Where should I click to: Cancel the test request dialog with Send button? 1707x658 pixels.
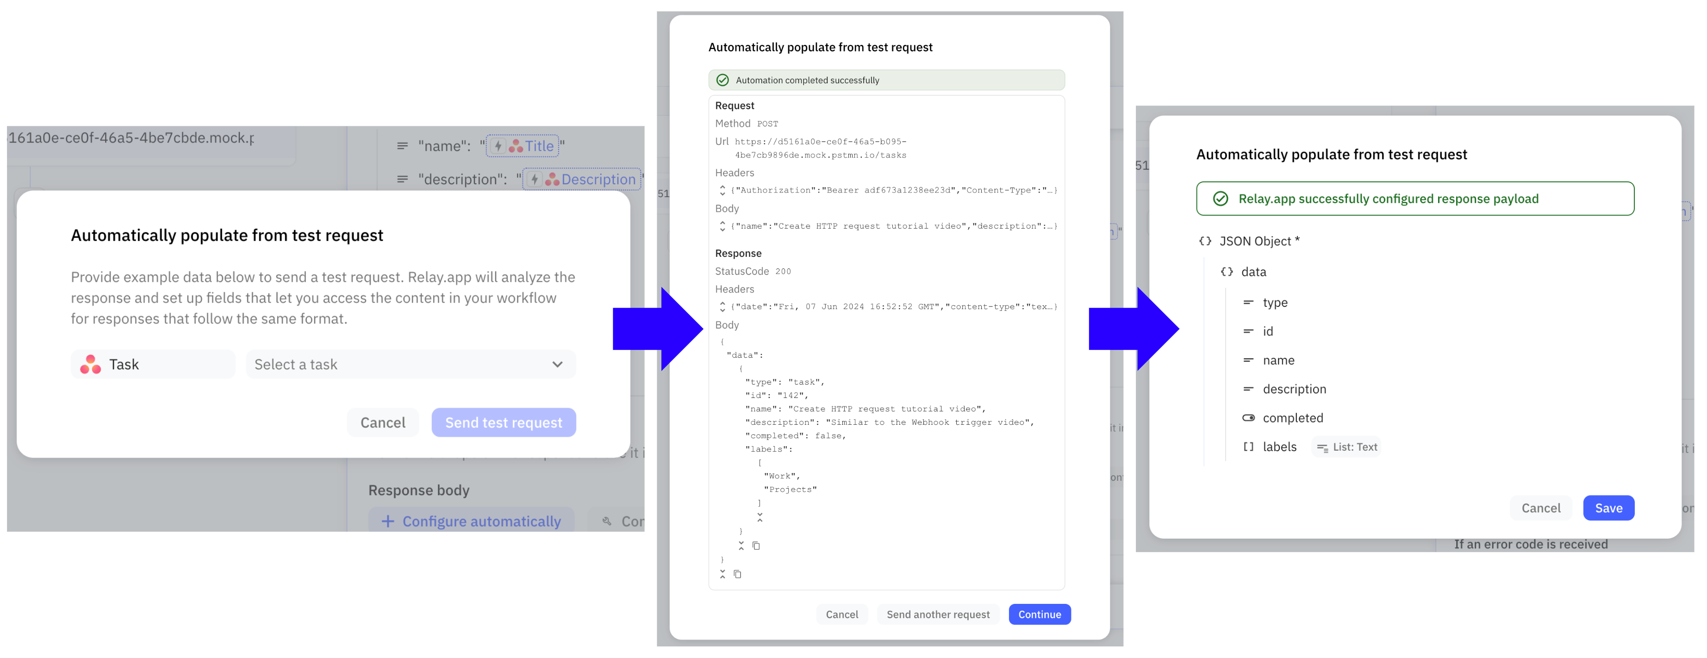pos(382,423)
